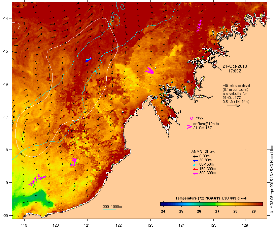Click the 'Altimetric sealevel' caption text

[236, 85]
